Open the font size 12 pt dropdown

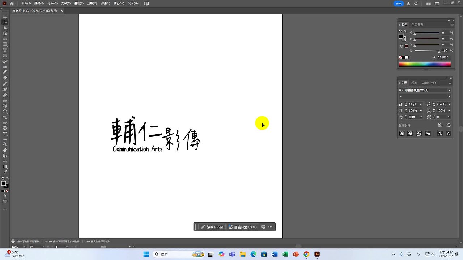point(421,104)
